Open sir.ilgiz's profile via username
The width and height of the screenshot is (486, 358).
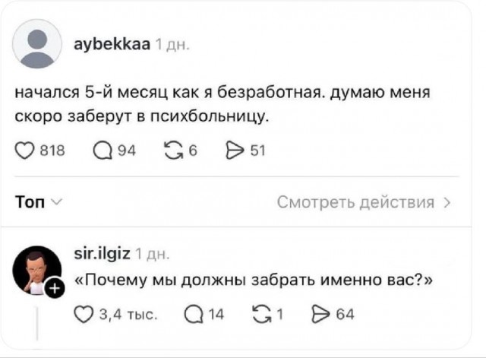coord(103,252)
